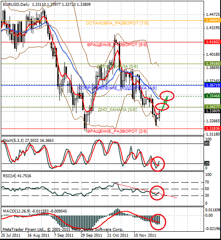This screenshot has height=240, width=221.
Task: Click the red circle on MACD panel
Action: tap(158, 222)
